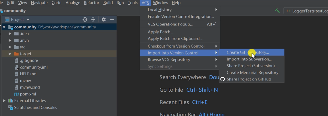The height and width of the screenshot is (116, 328).
Task: Select the HELP.md file
Action: [28, 74]
